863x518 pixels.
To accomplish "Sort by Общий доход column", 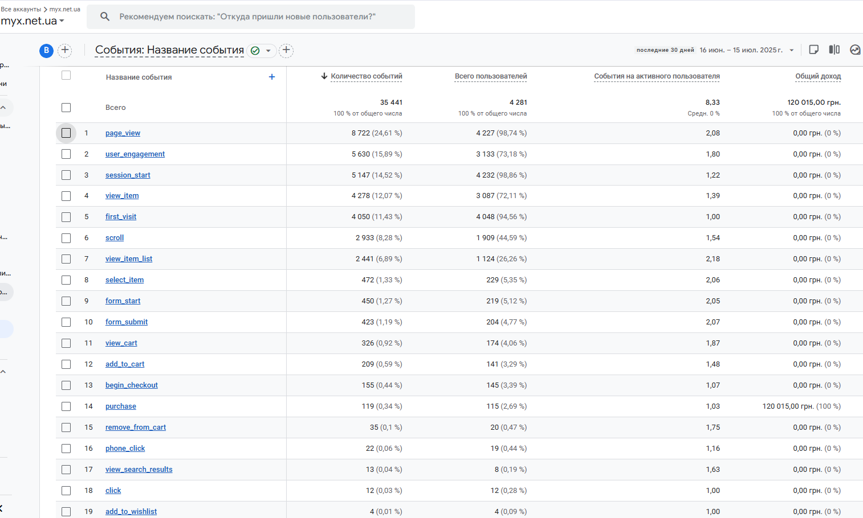I will click(x=818, y=76).
